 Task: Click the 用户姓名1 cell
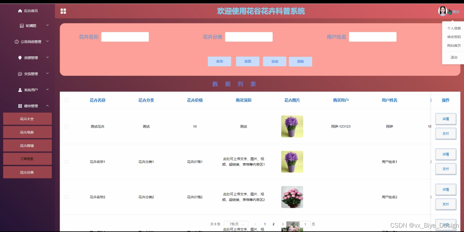389,162
